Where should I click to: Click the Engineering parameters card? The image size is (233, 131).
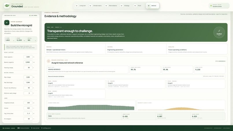(136, 49)
